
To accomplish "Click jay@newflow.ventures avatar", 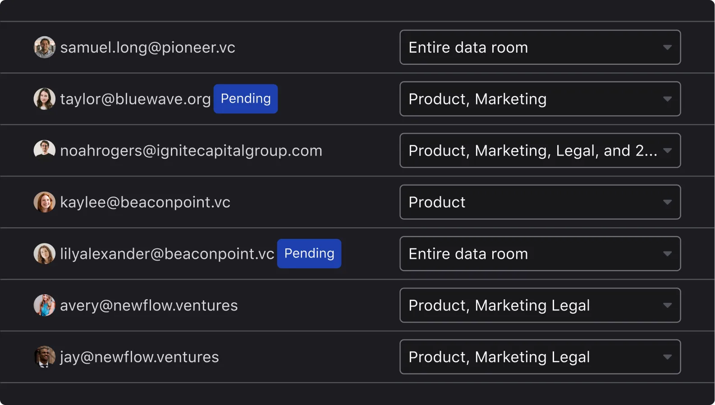I will click(45, 357).
